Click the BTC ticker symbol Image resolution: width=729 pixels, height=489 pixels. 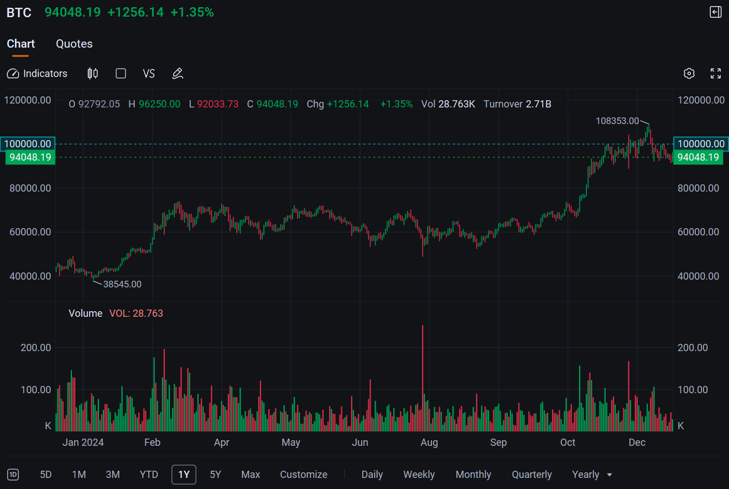19,12
